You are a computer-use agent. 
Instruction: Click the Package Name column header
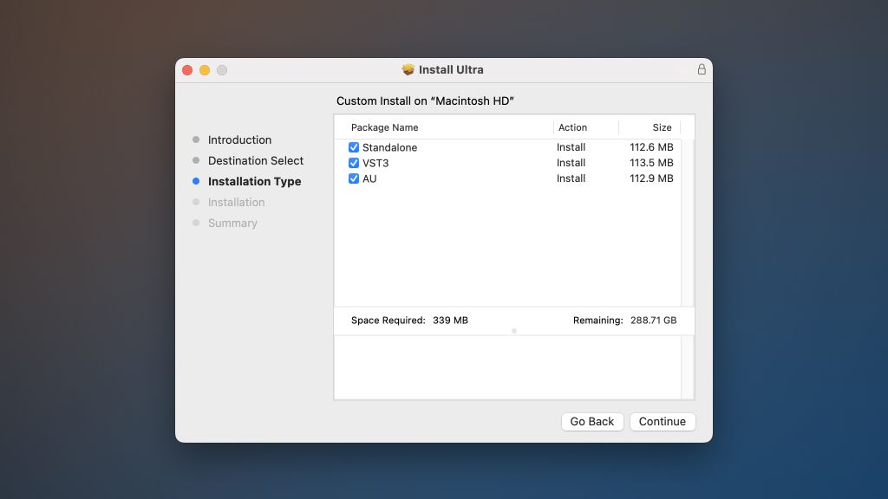point(384,128)
